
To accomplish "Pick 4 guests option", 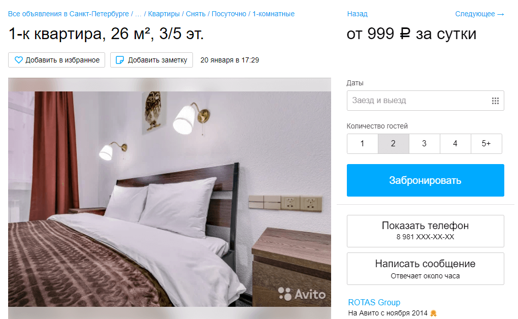I will click(455, 143).
